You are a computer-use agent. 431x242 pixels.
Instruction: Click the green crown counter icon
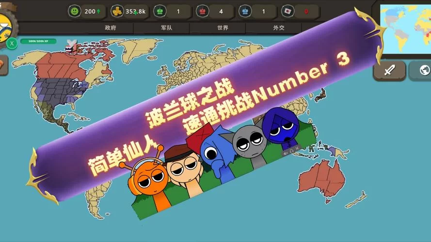160,11
